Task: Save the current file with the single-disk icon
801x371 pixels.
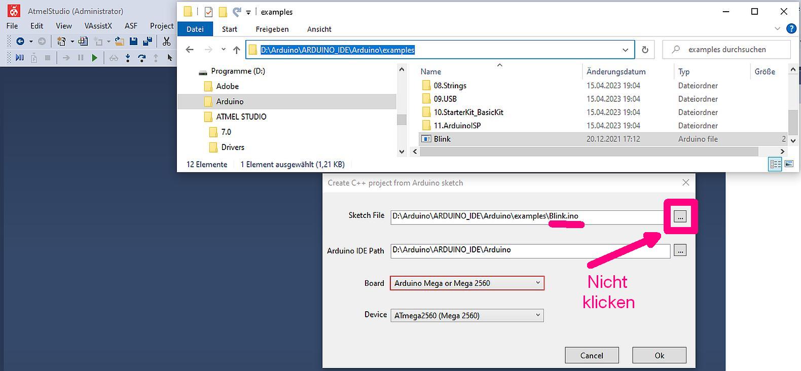Action: click(133, 41)
